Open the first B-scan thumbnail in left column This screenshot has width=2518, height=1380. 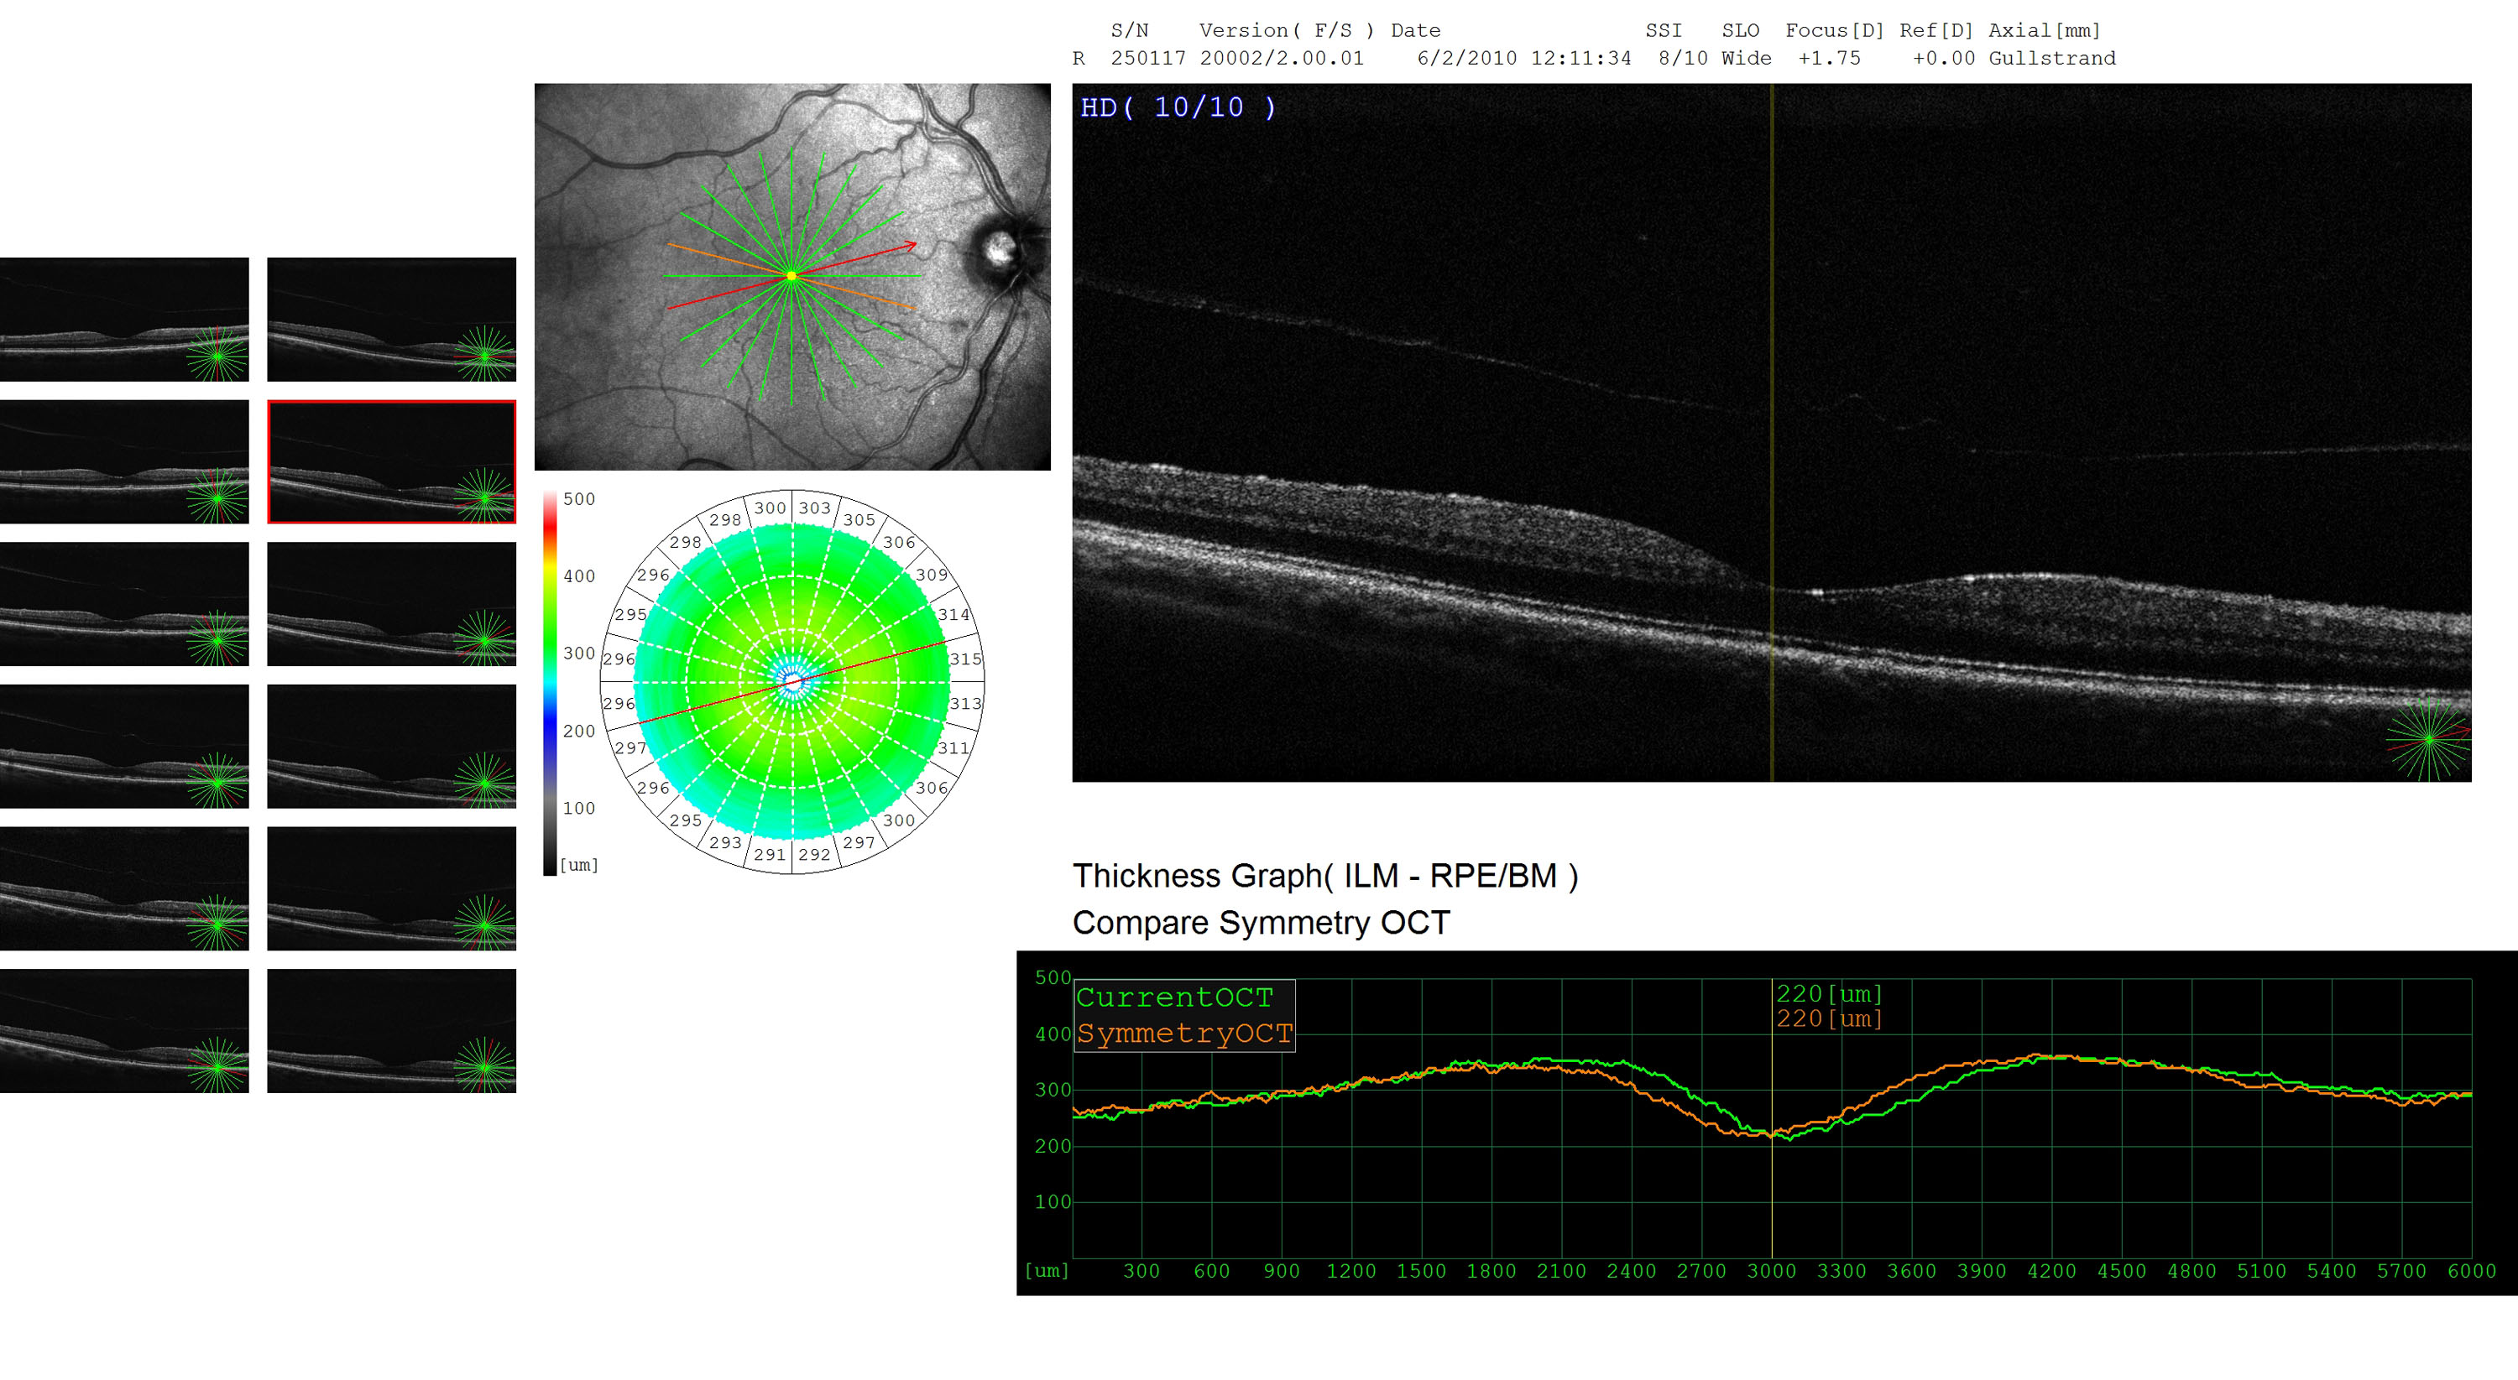[124, 320]
